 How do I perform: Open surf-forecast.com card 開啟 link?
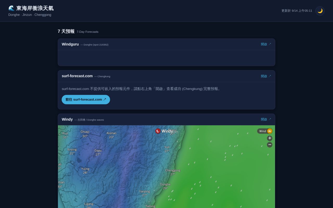[266, 76]
